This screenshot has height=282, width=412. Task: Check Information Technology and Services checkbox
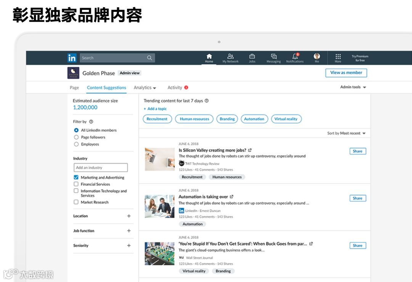(76, 191)
